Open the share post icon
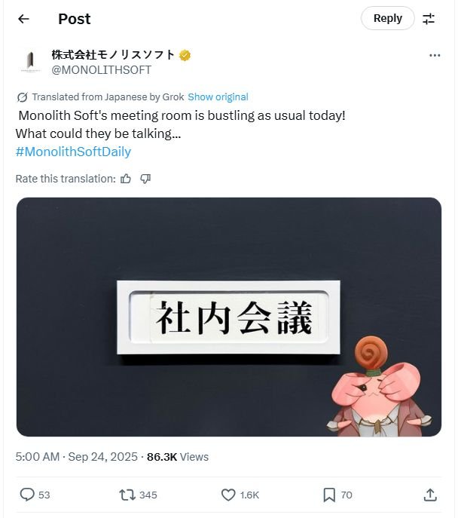The width and height of the screenshot is (461, 518). [x=430, y=495]
